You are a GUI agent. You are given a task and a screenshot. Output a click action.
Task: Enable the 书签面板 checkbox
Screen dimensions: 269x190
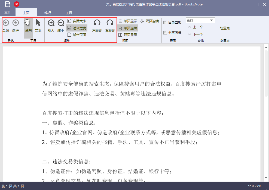pos(165,33)
